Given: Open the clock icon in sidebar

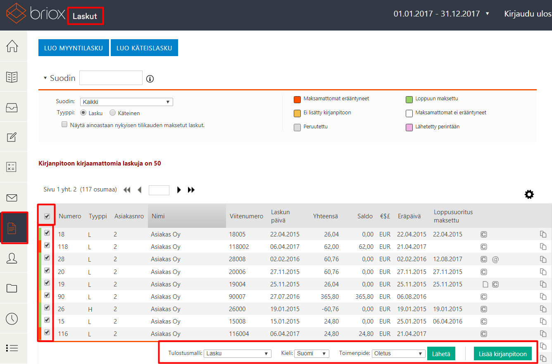Looking at the screenshot, I should [12, 318].
